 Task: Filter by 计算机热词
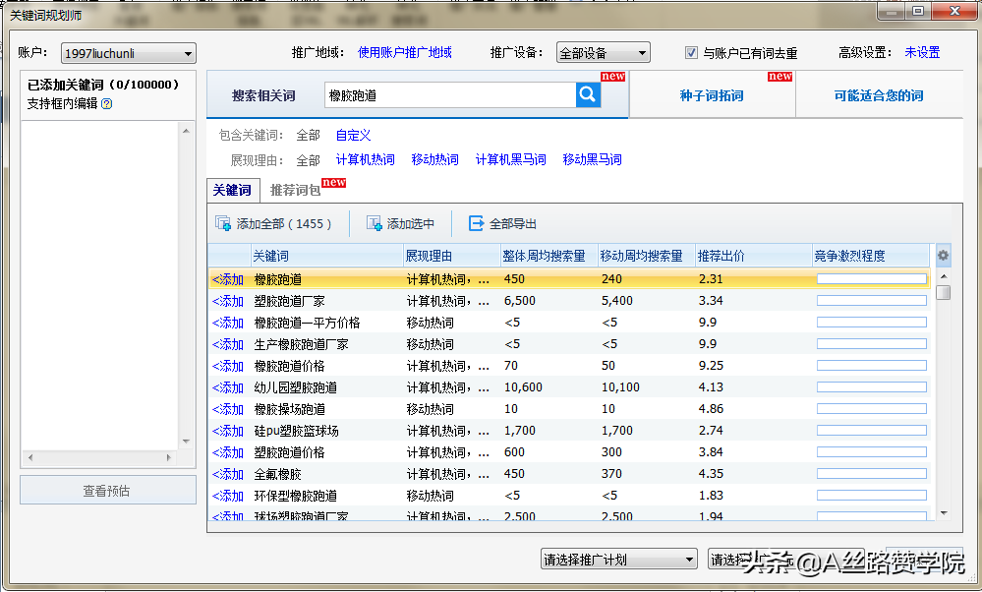[365, 159]
